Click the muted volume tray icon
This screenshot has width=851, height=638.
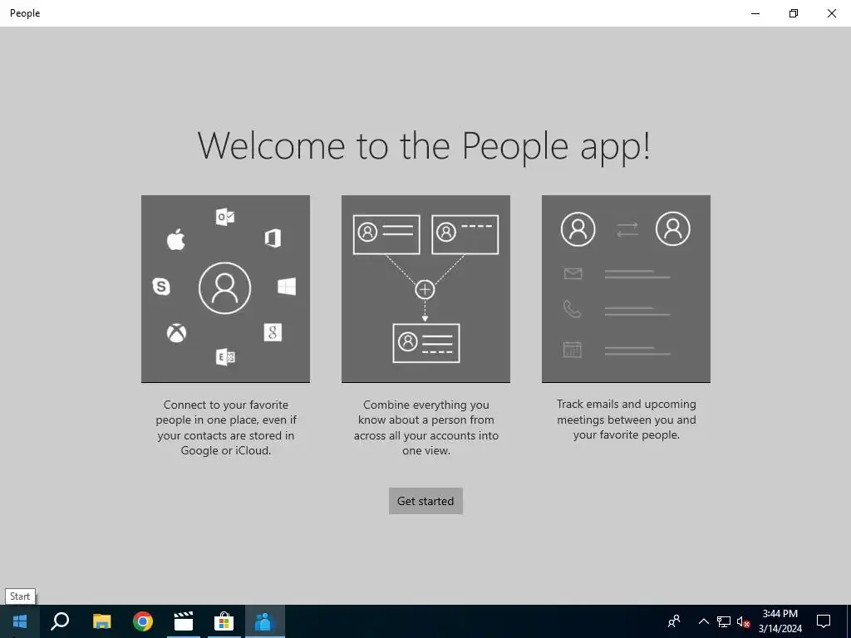[x=743, y=621]
